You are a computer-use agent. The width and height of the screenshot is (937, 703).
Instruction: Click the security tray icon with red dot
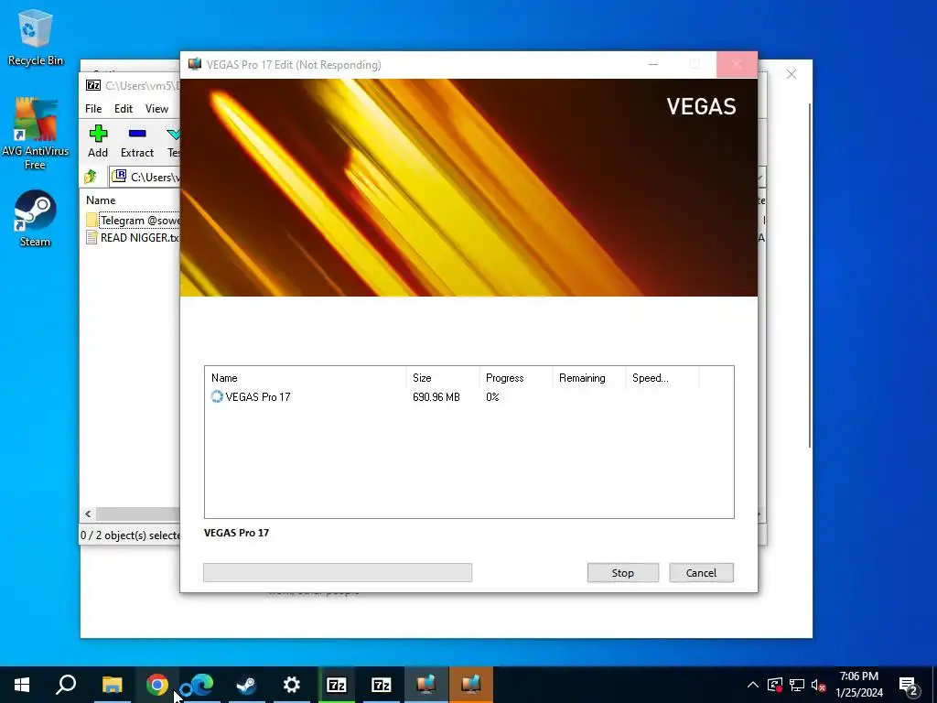coord(775,685)
